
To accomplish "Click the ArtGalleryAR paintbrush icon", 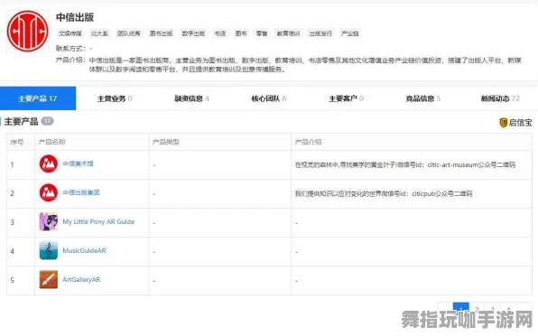I will (x=49, y=279).
